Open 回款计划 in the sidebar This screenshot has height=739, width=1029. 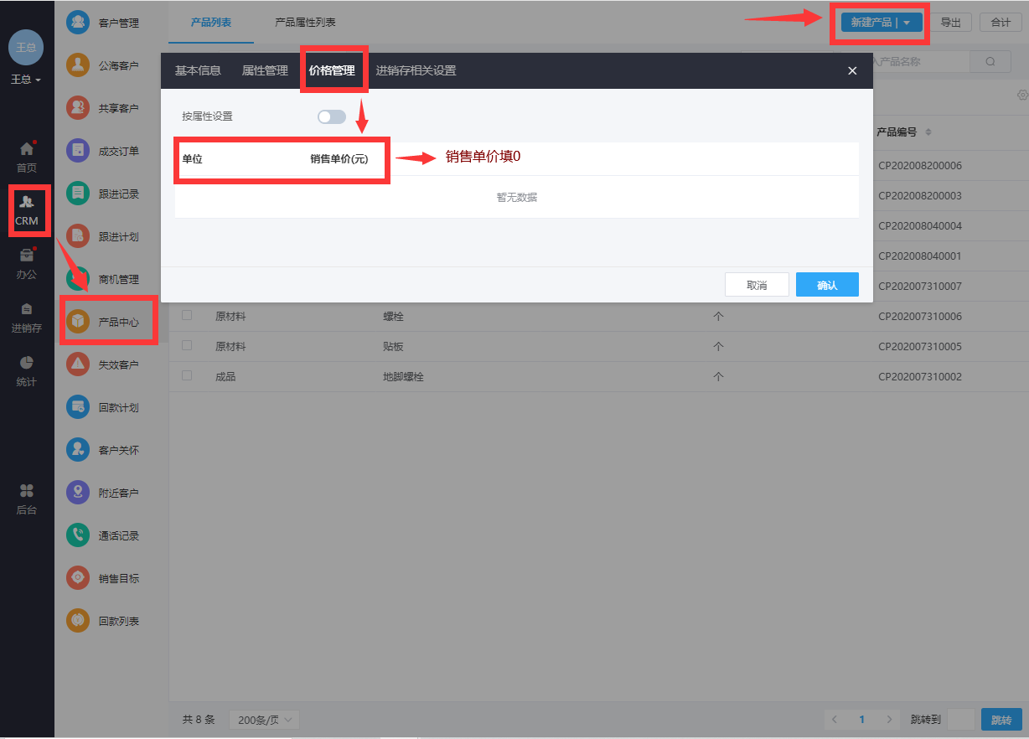click(102, 407)
